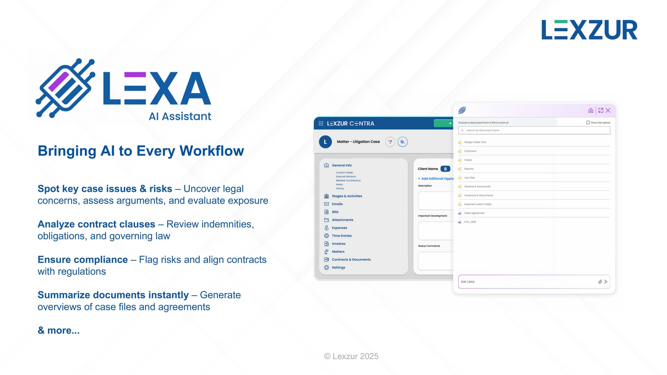Viewport: 667px width, 375px height.
Task: Click the Lexa AI icon beside matter title
Action: coord(403,142)
